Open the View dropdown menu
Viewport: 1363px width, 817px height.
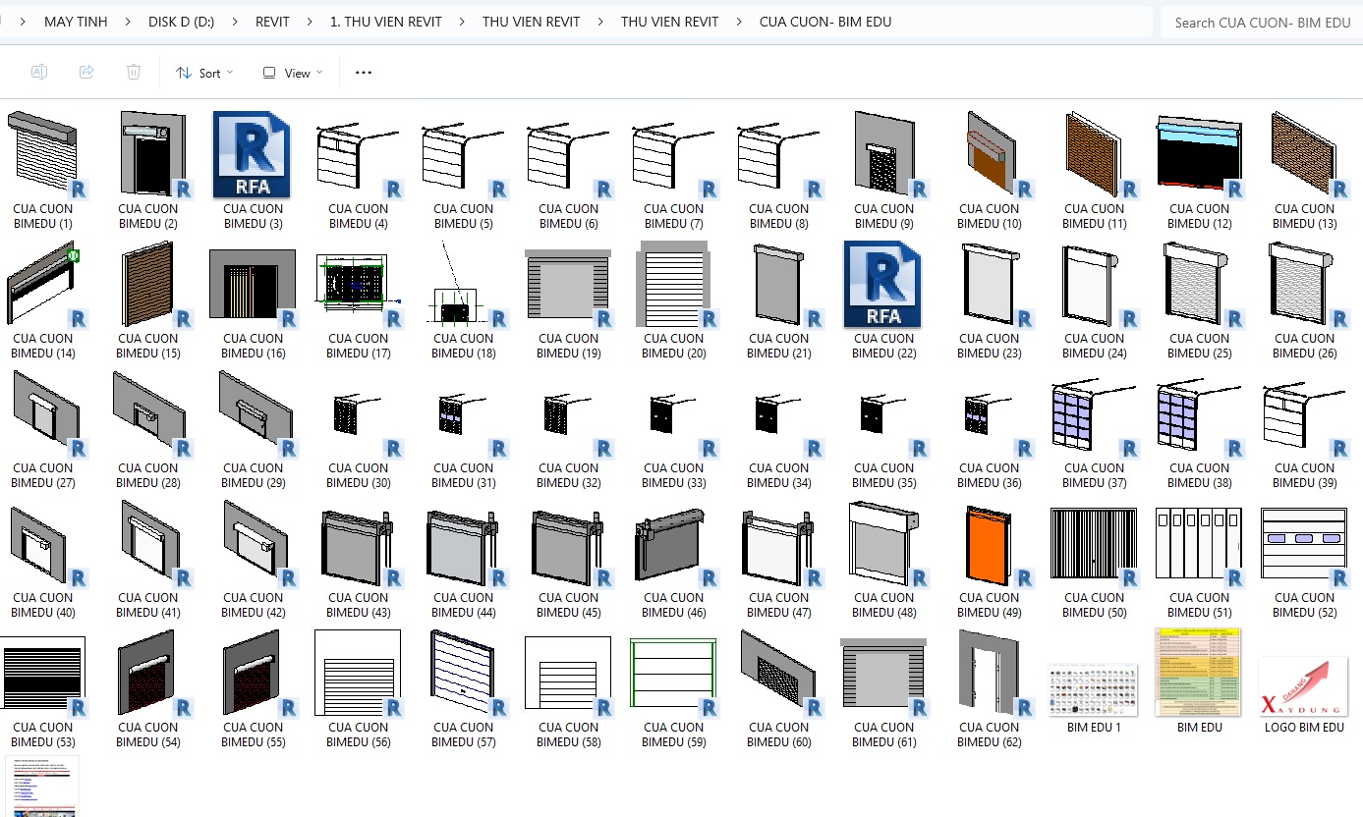click(x=293, y=73)
